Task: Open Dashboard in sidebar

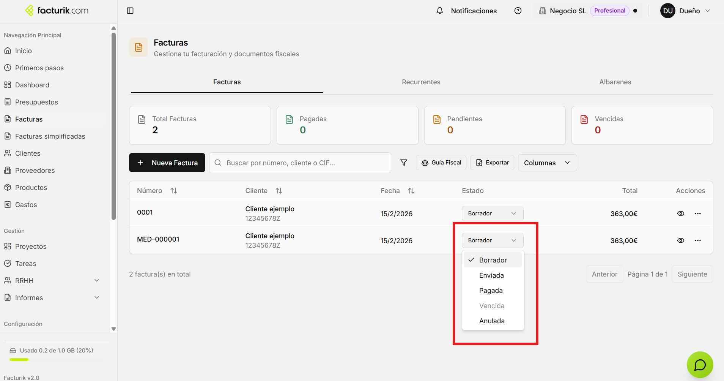Action: 55,85
